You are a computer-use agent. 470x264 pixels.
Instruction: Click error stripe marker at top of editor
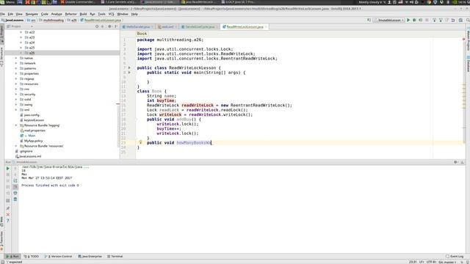point(463,39)
